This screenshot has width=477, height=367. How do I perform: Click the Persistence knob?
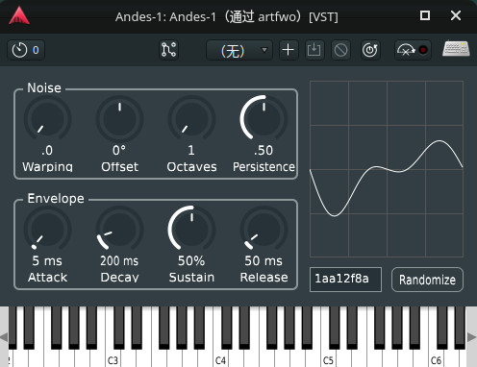[x=264, y=119]
